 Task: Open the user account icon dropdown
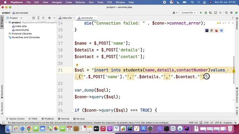175,13
